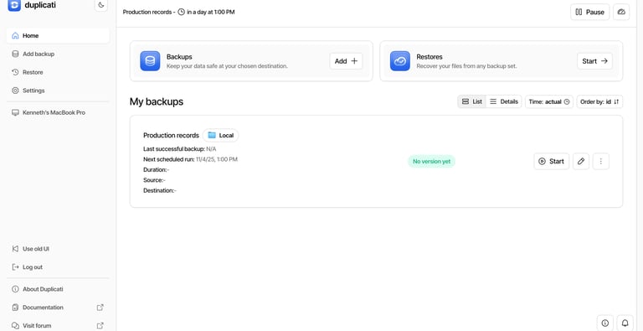Switch to List view

(472, 101)
